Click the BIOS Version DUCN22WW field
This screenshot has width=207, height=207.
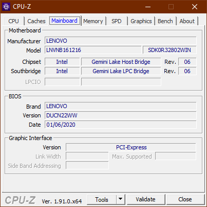pos(121,115)
